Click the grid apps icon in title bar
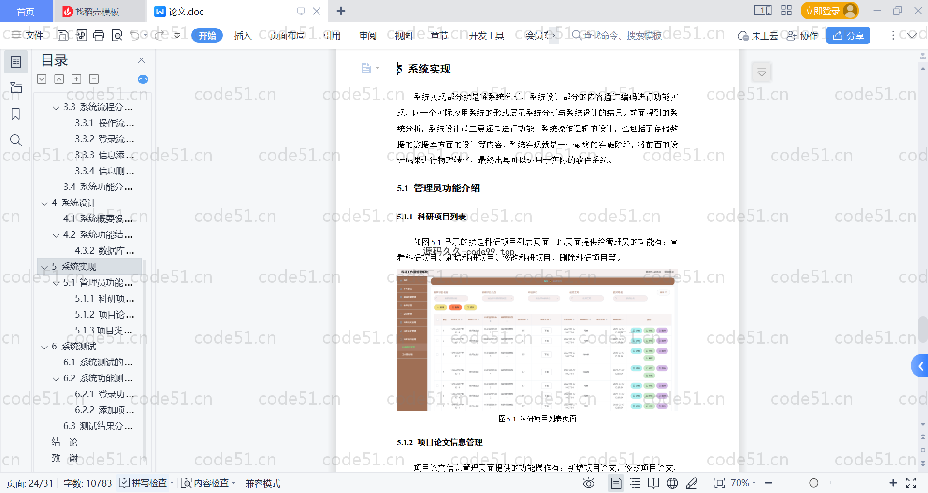928x493 pixels. (x=786, y=11)
